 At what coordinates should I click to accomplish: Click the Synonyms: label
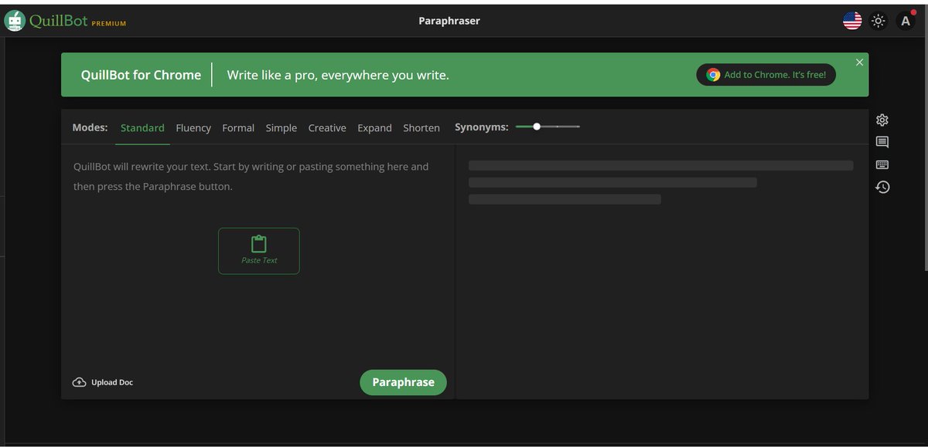(482, 127)
